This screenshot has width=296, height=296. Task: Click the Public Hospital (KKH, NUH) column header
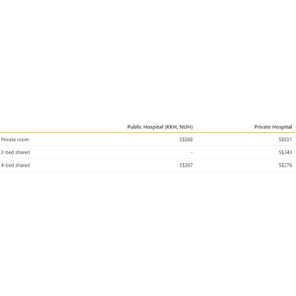click(160, 127)
